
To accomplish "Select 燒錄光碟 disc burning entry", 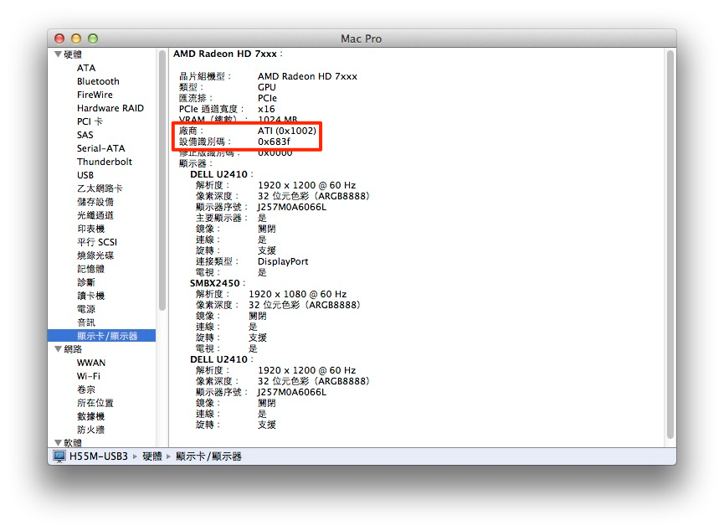I will pos(95,255).
